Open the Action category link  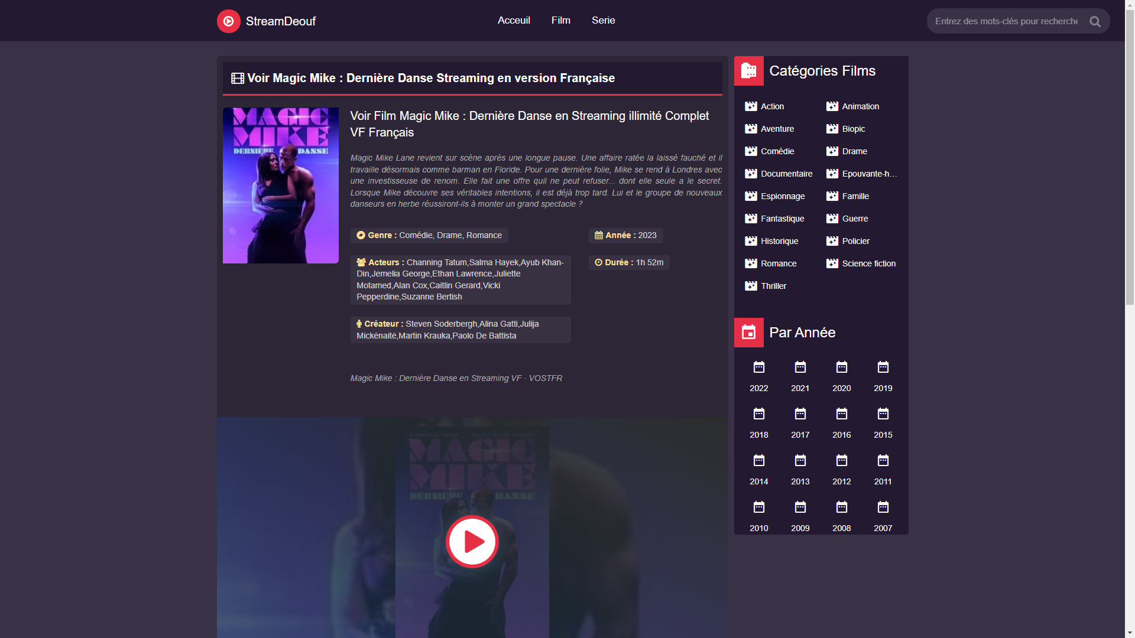[772, 106]
